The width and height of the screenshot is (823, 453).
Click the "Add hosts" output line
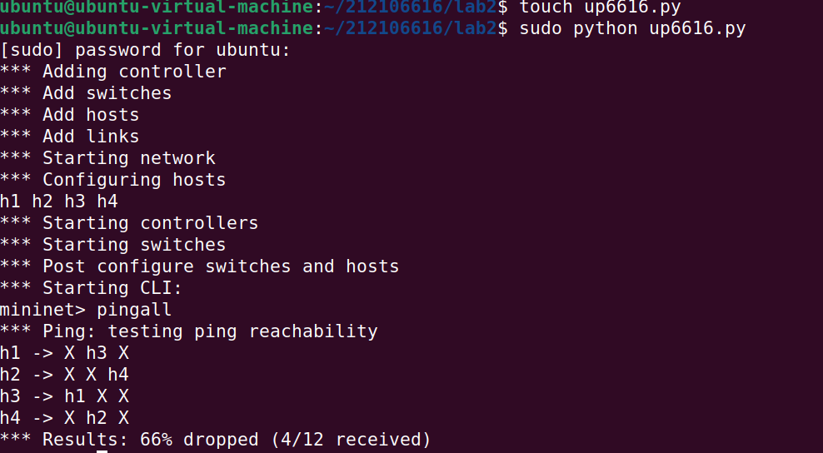click(x=70, y=115)
